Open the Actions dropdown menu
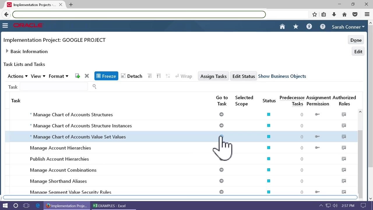Screen dimensions: 373x210 click(17, 76)
